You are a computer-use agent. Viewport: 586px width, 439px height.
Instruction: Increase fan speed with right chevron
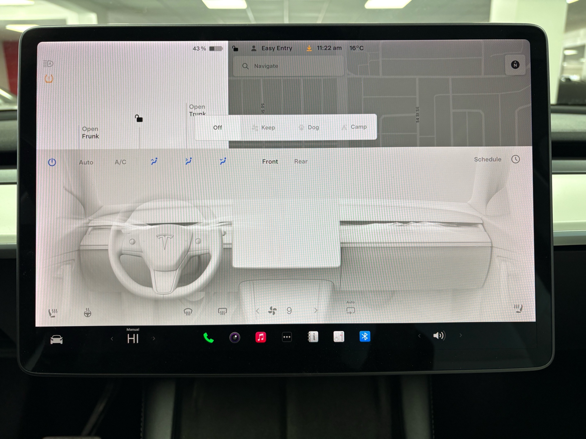click(x=316, y=310)
